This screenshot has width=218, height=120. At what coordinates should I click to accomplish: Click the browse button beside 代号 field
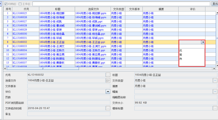click(108, 75)
